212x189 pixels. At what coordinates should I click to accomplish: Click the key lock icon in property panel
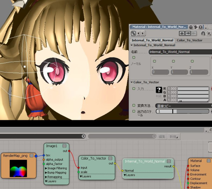(x=133, y=33)
